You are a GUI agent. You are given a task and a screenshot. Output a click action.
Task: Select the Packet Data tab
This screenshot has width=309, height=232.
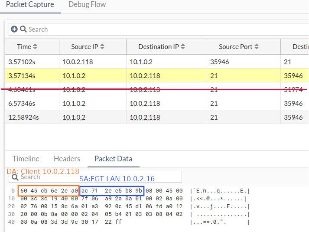[113, 159]
